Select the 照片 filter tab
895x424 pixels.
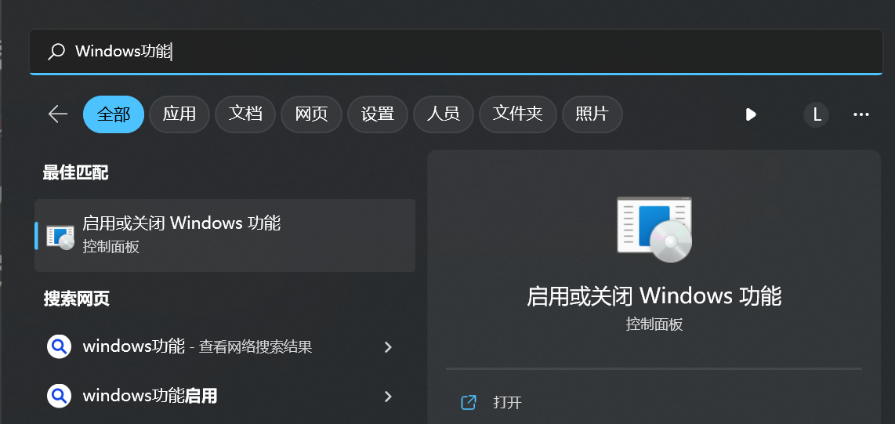coord(592,114)
